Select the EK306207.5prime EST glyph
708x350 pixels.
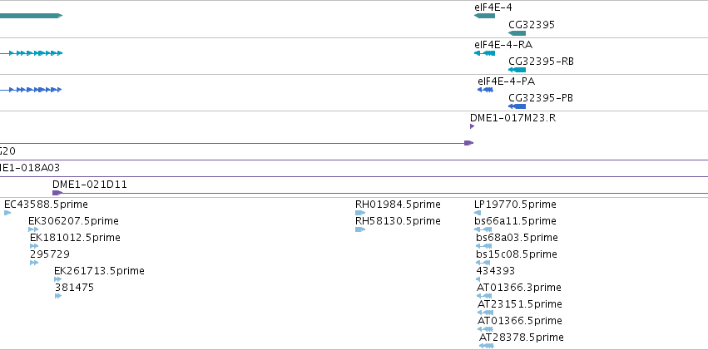click(x=33, y=229)
